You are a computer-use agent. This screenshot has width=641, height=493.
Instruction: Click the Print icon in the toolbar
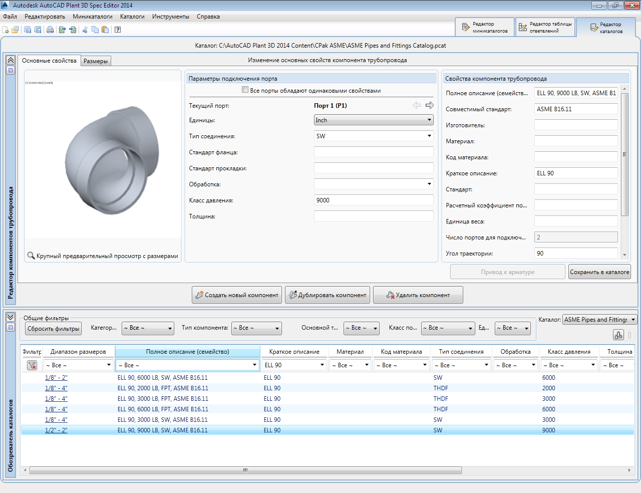(50, 30)
